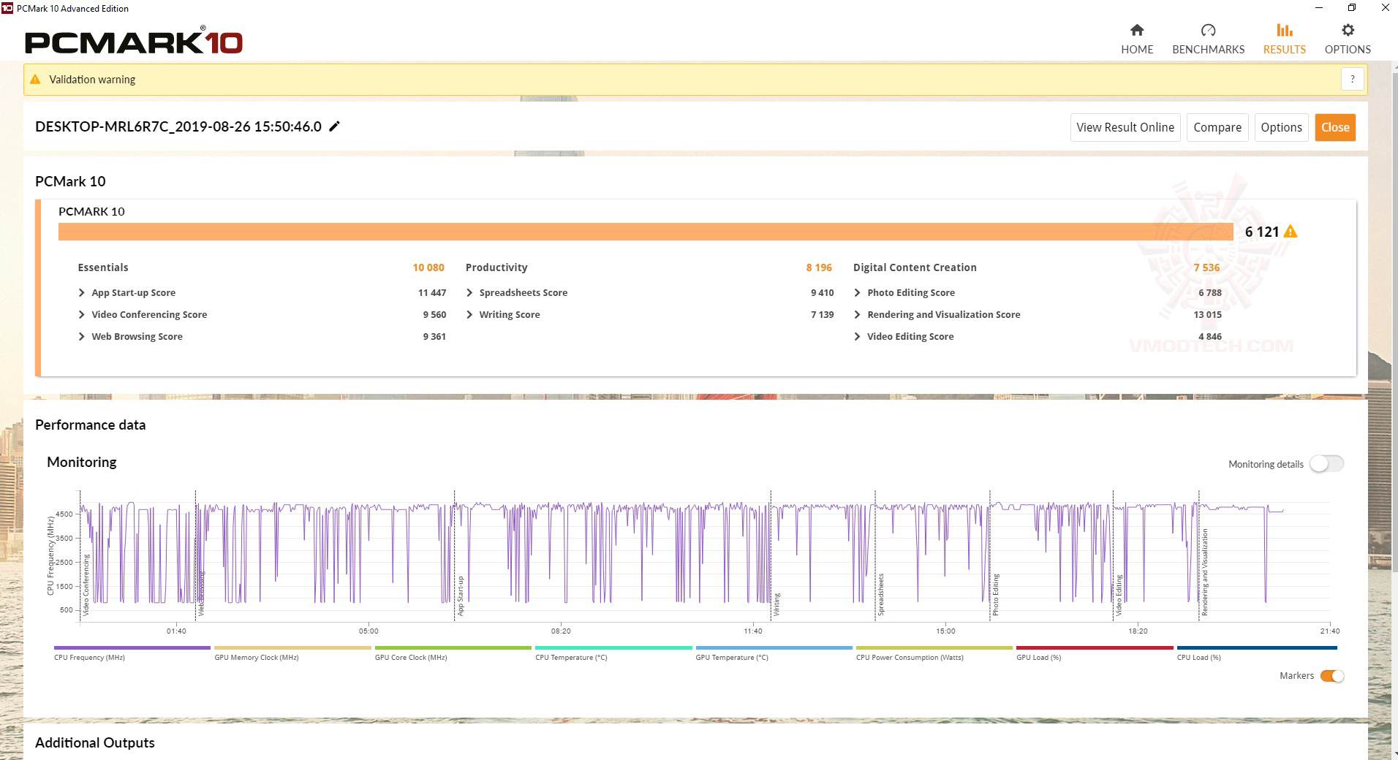Viewport: 1398px width, 760px height.
Task: Turn off the Markers switch
Action: pyautogui.click(x=1332, y=676)
